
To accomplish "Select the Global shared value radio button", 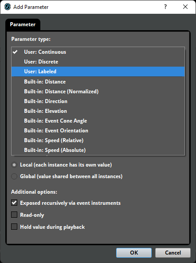I will [x=14, y=176].
